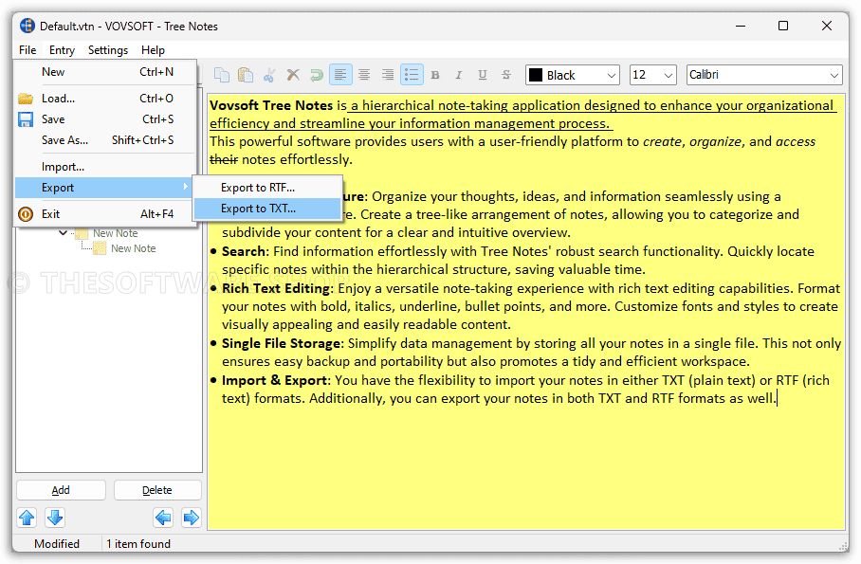Choose Export to TXT...
This screenshot has height=564, width=861.
(x=267, y=209)
